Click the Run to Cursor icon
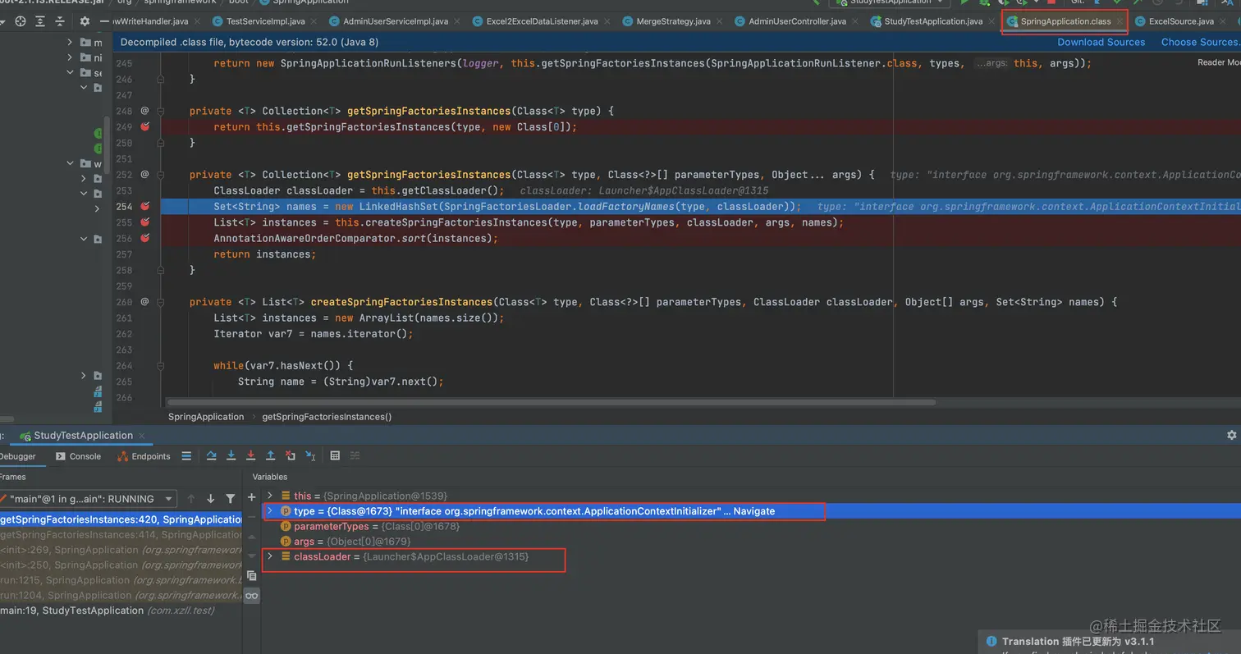This screenshot has width=1241, height=654. [310, 456]
